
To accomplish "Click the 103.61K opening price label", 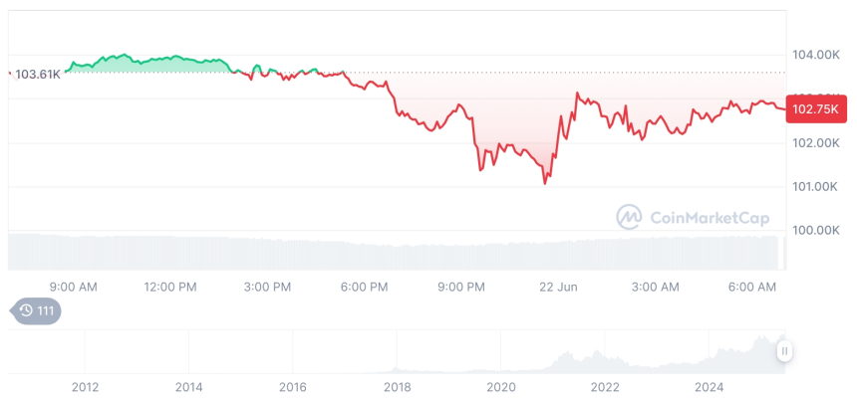I will tap(38, 74).
